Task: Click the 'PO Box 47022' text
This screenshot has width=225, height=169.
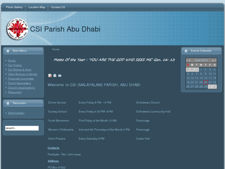Action: click(x=57, y=167)
